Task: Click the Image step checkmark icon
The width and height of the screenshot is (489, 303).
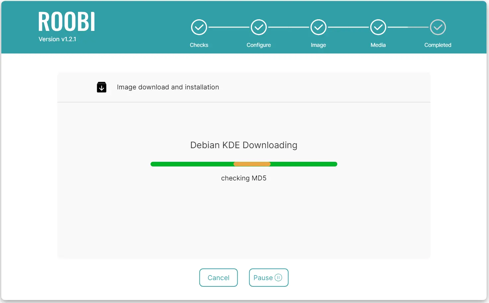Action: (318, 27)
